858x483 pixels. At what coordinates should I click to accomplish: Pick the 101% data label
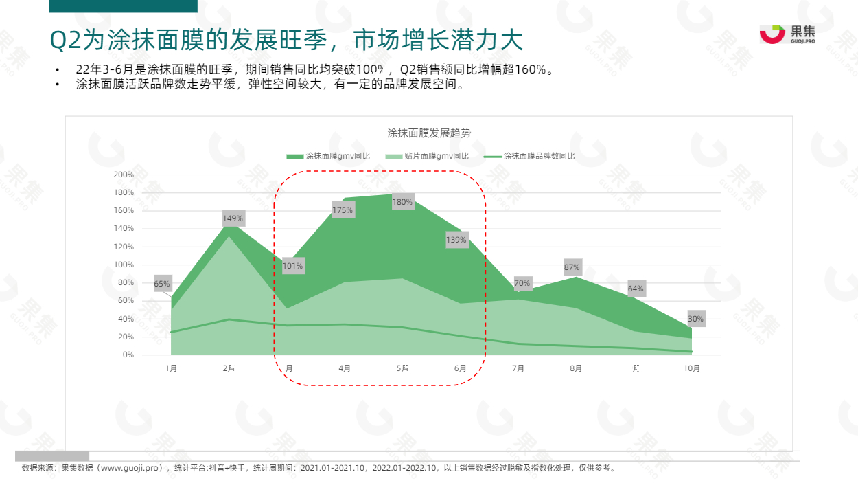click(x=292, y=266)
